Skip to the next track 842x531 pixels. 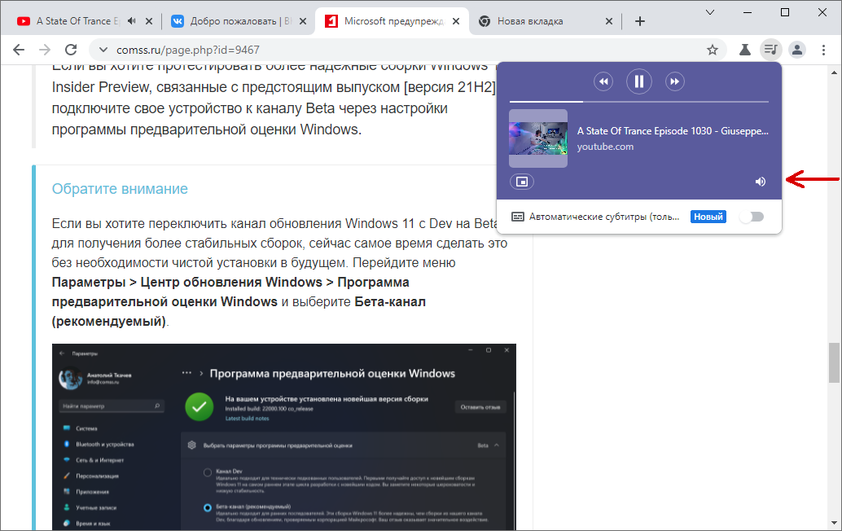pos(674,81)
